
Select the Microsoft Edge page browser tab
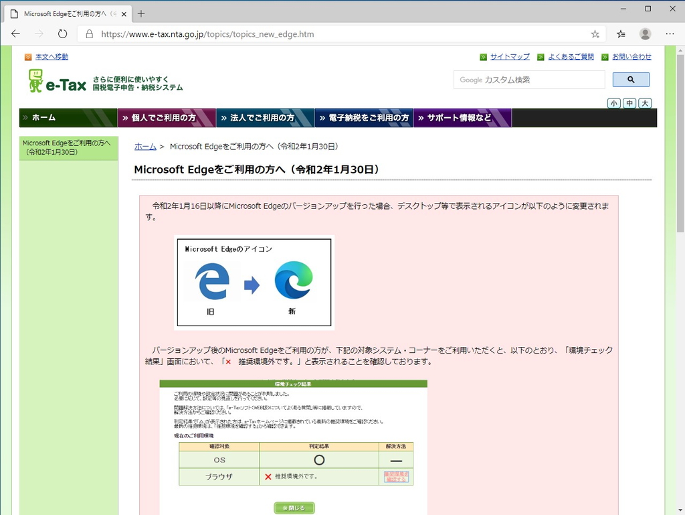[x=67, y=13]
